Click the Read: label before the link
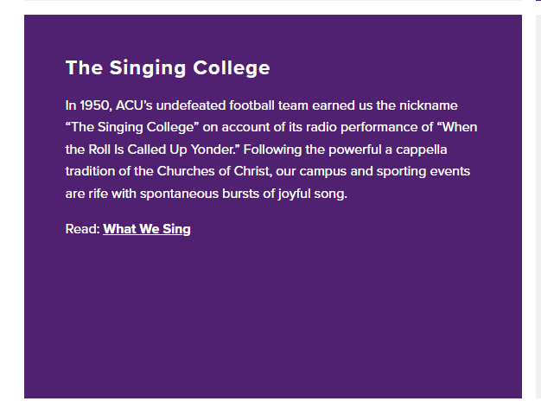 click(x=83, y=229)
